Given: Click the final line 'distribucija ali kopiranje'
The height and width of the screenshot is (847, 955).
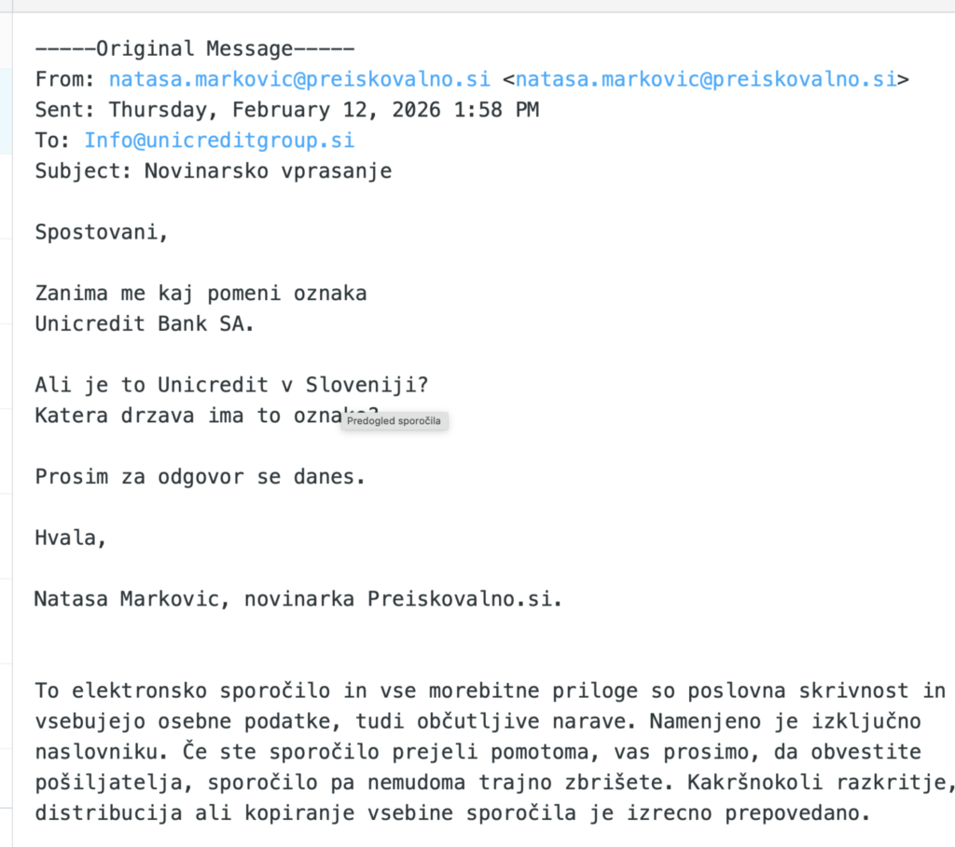Looking at the screenshot, I should tap(452, 813).
